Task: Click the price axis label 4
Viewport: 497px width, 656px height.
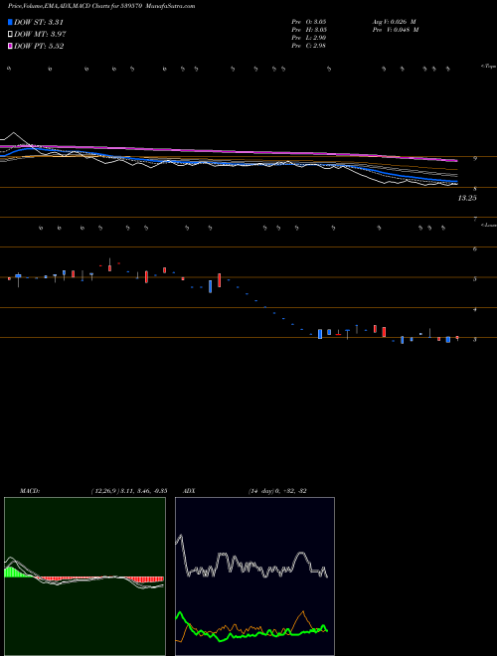Action: [x=475, y=309]
